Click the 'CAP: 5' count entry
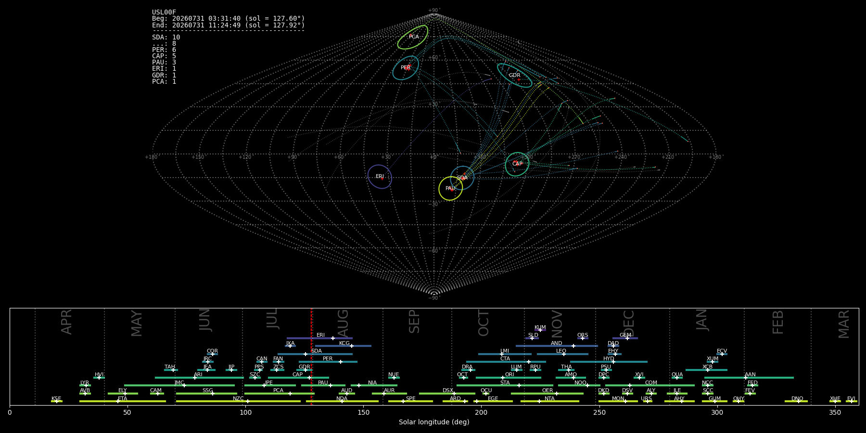The height and width of the screenshot is (433, 866). [x=164, y=56]
